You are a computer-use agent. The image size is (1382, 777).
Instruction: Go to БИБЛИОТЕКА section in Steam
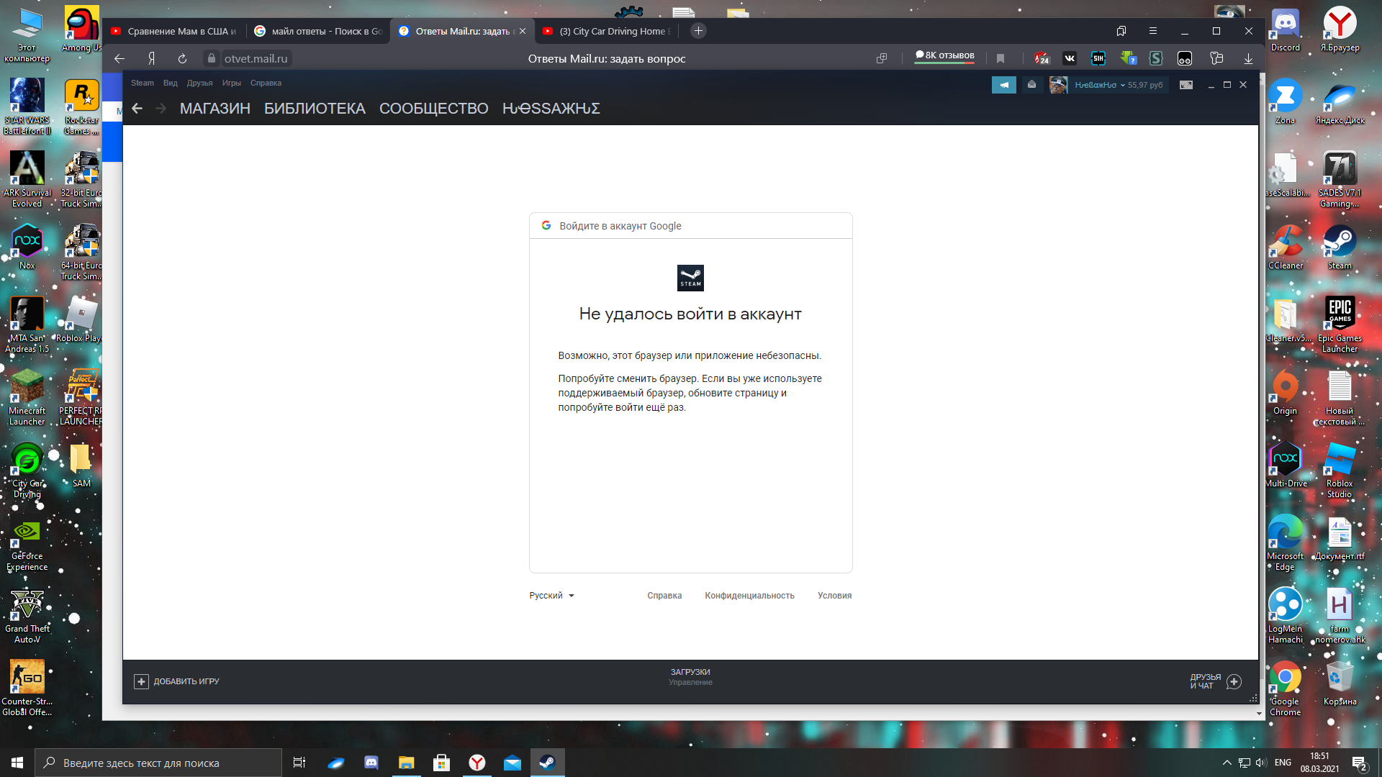coord(315,108)
